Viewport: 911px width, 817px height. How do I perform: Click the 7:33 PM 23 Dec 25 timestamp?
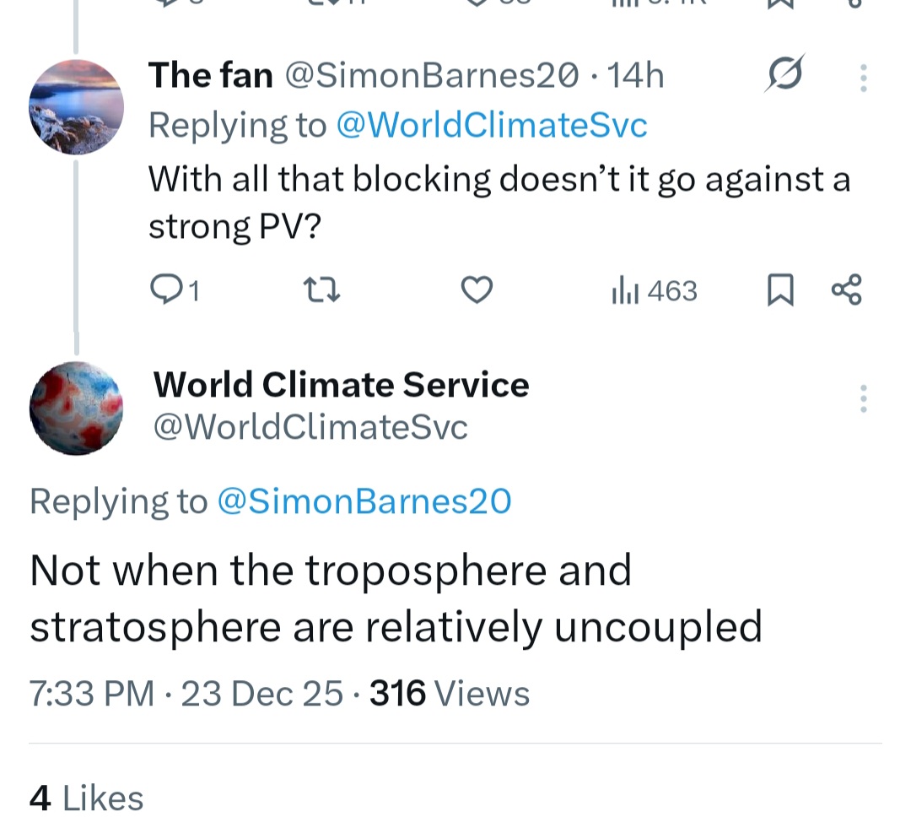[186, 694]
